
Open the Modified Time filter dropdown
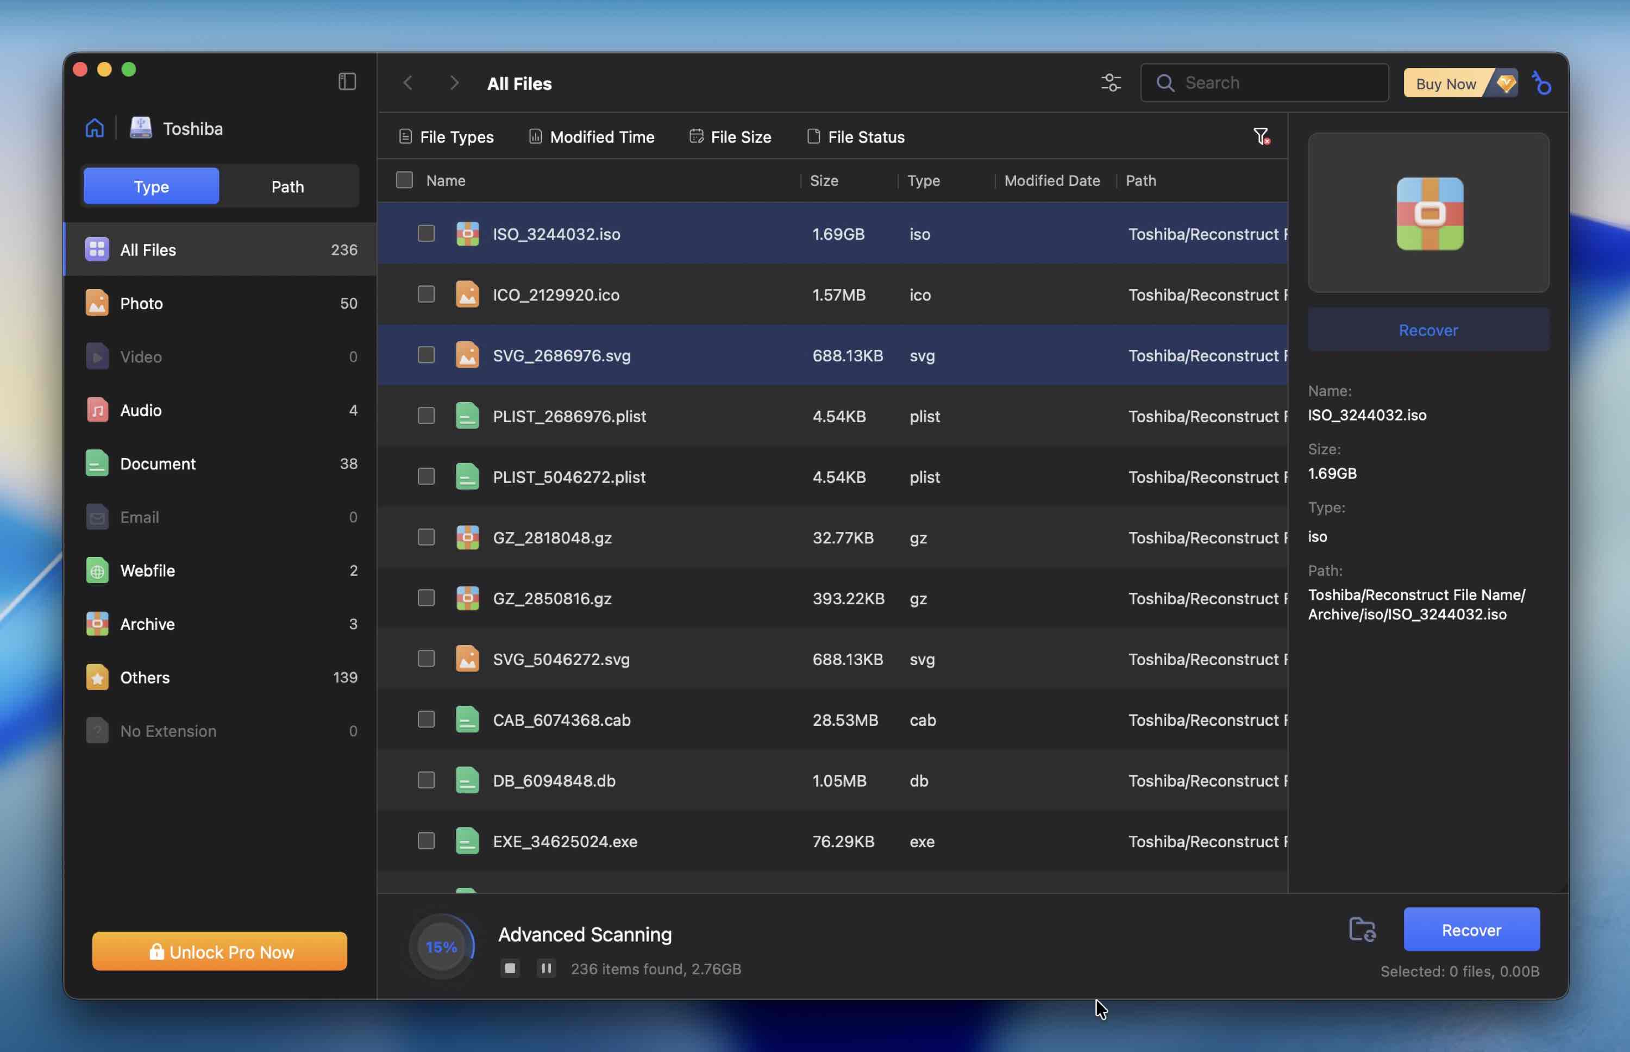[591, 136]
